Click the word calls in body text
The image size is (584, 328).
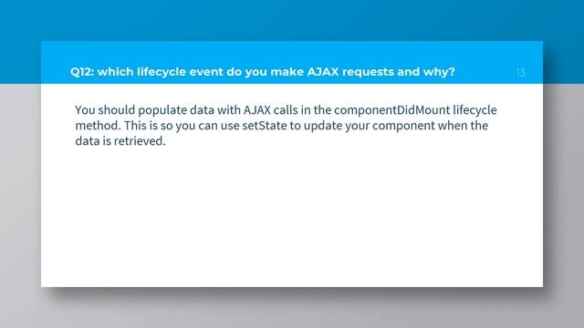pos(286,110)
